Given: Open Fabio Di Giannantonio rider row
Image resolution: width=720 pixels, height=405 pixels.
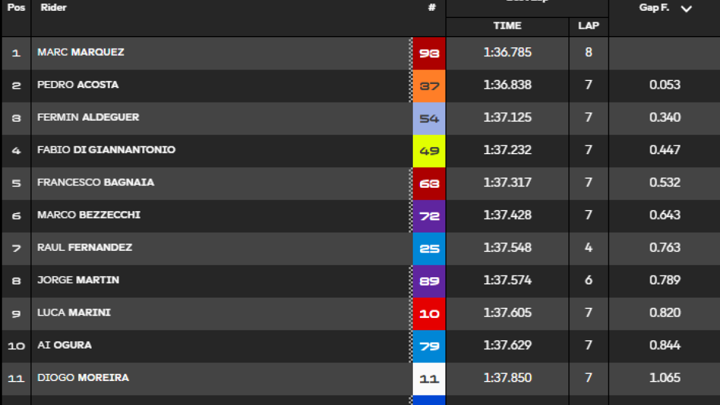Looking at the screenshot, I should (x=360, y=151).
